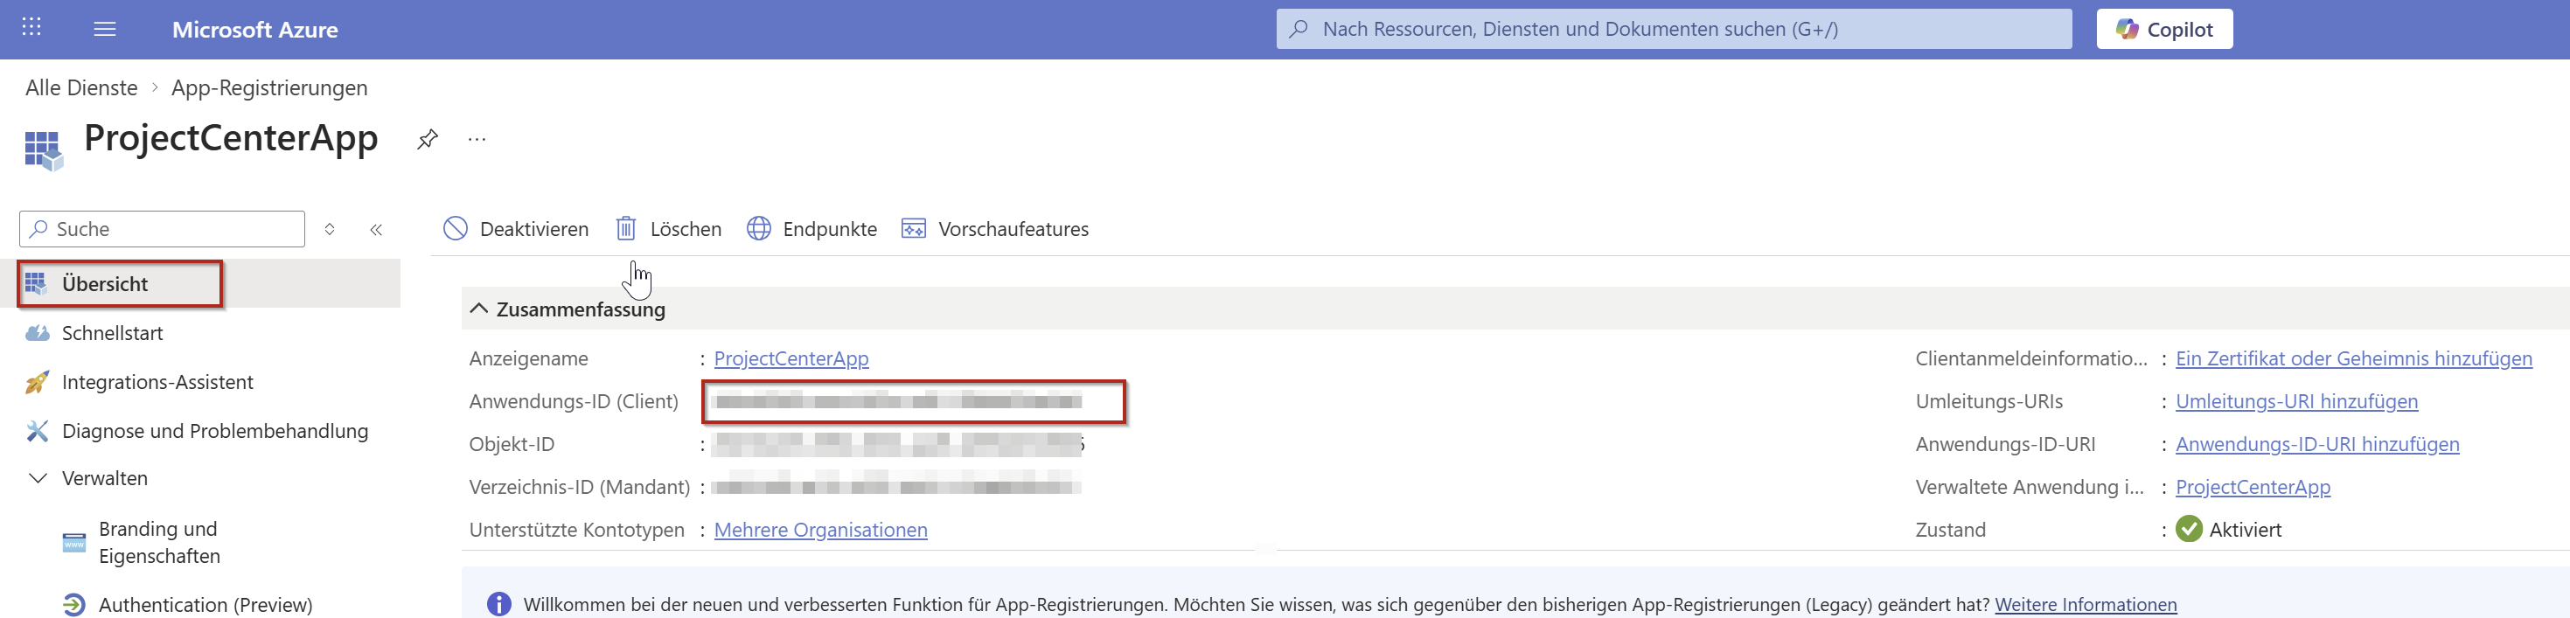Click the Anwendungs-ID (Client) label
The height and width of the screenshot is (618, 2570).
[x=574, y=400]
